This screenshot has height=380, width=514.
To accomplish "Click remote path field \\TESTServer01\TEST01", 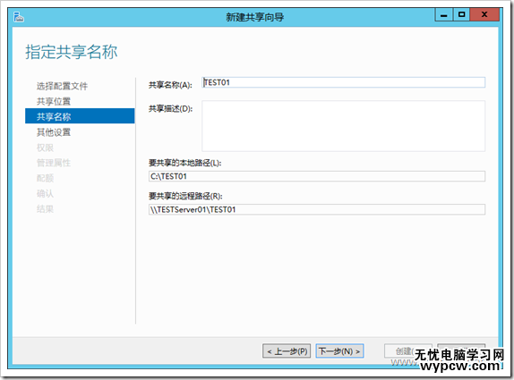I will pos(317,209).
